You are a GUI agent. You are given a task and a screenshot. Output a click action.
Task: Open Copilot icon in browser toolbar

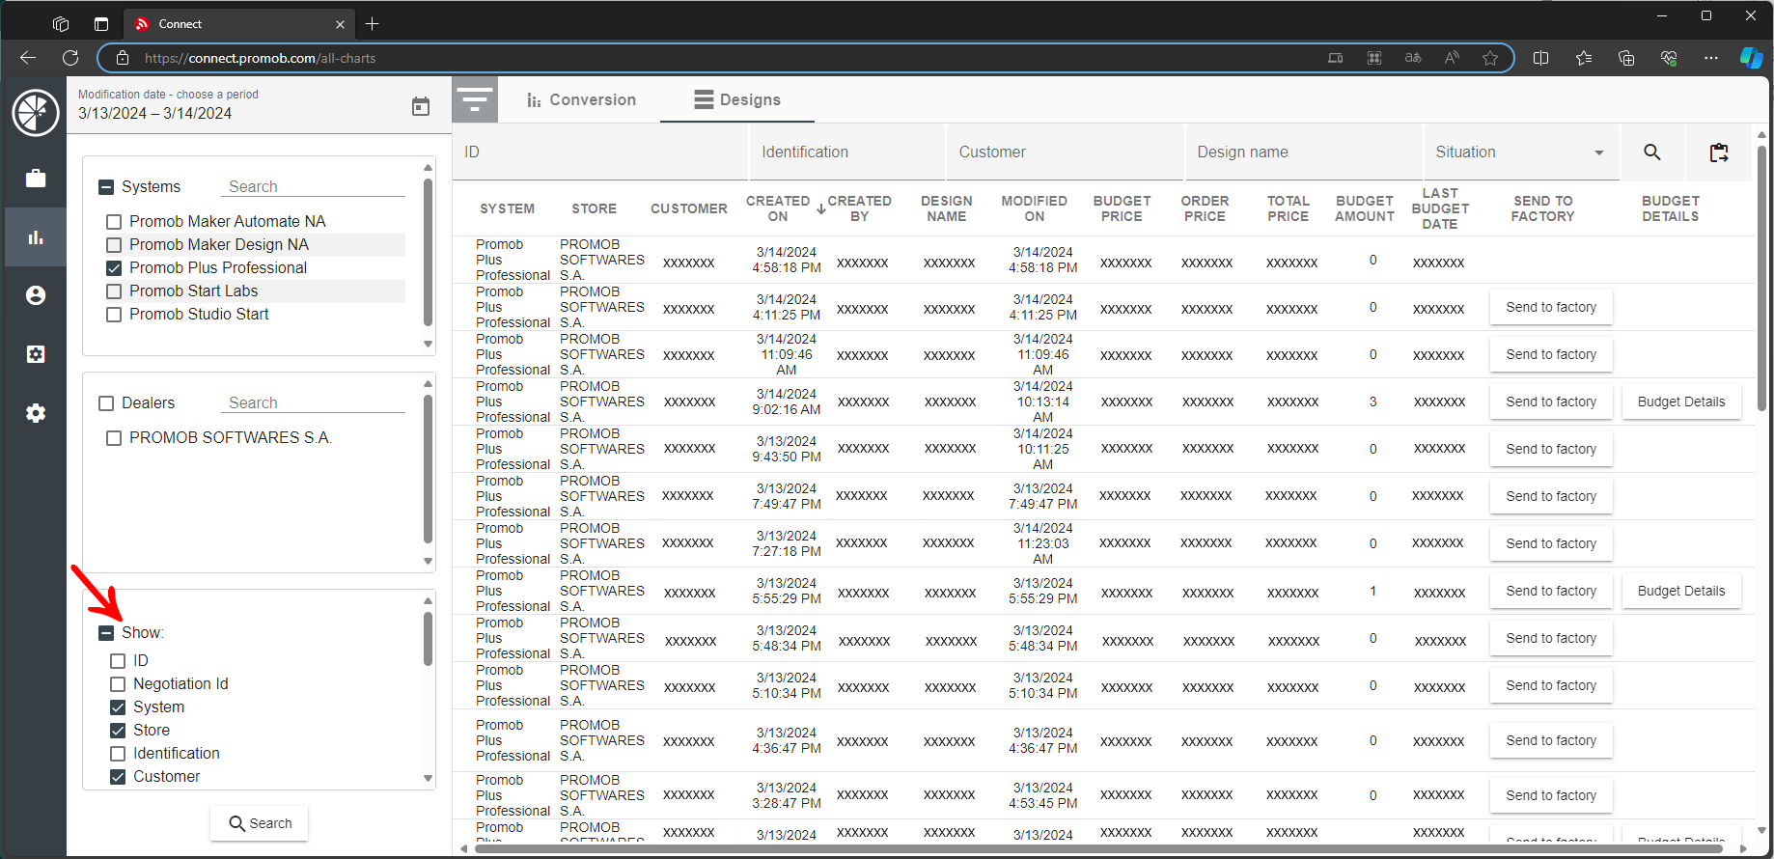1751,58
